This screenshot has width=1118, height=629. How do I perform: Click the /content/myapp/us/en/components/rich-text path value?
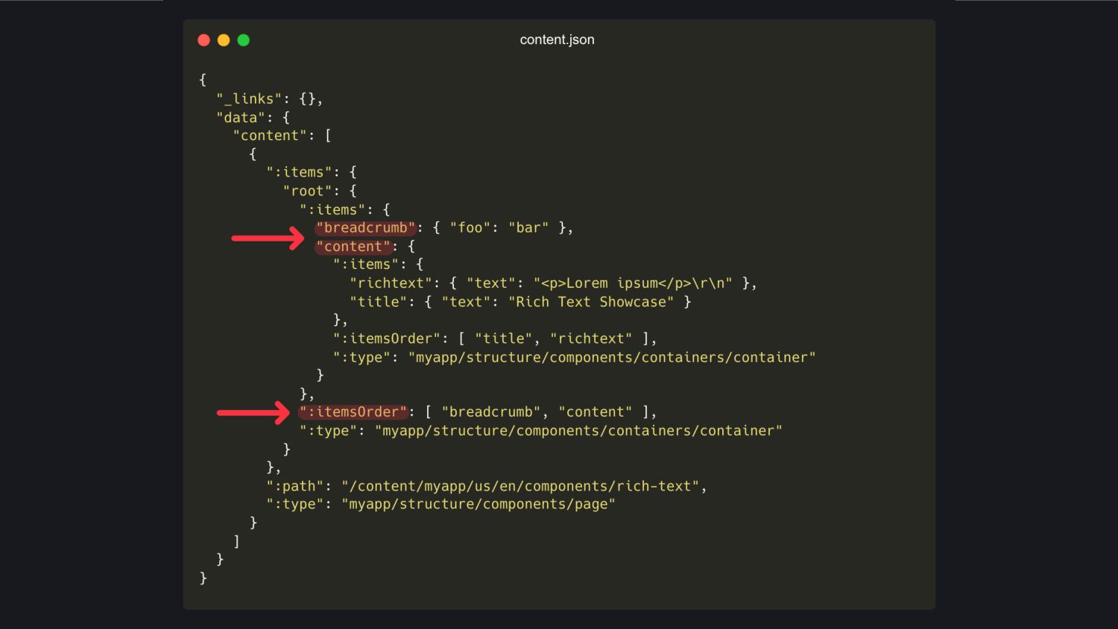520,487
